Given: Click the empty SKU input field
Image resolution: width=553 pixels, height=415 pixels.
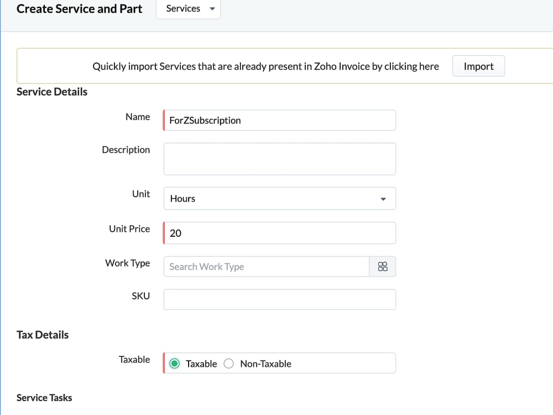Looking at the screenshot, I should pyautogui.click(x=279, y=299).
